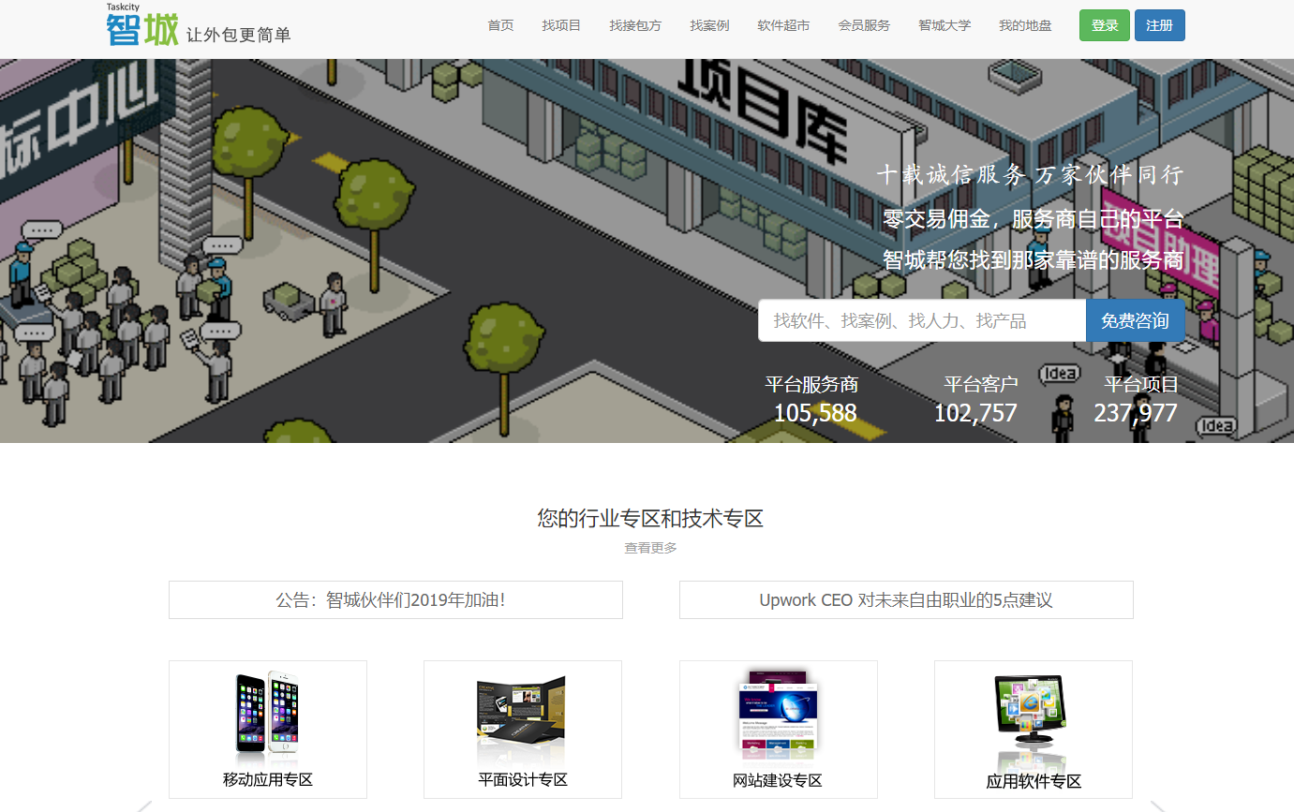Focus the 找软件、找案例 search field
1294x812 pixels.
click(x=921, y=321)
